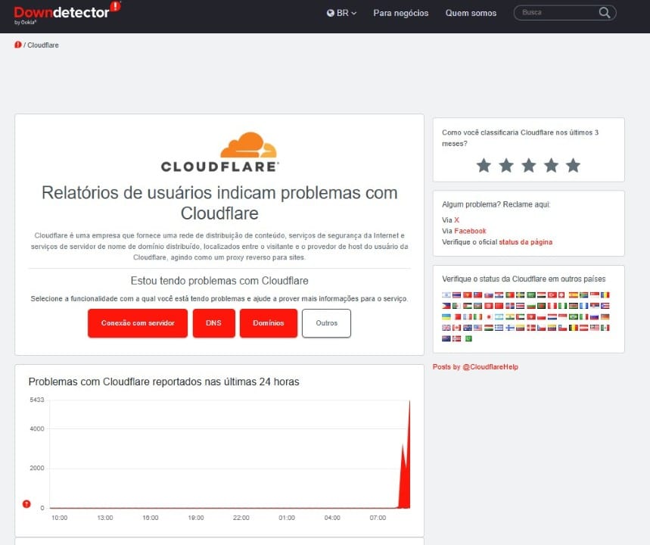Click the red breadcrumb home icon
This screenshot has width=650, height=545.
pos(18,45)
